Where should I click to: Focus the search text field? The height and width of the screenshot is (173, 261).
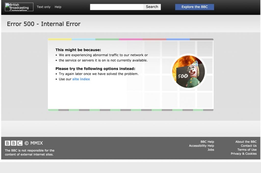(x=117, y=7)
